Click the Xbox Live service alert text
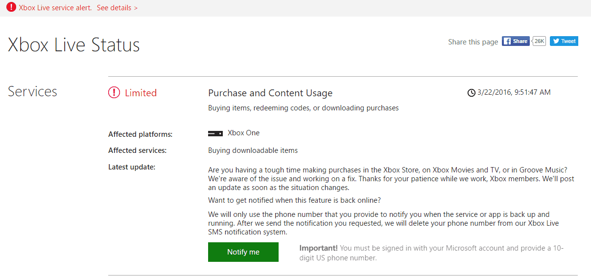The height and width of the screenshot is (276, 591). (55, 8)
